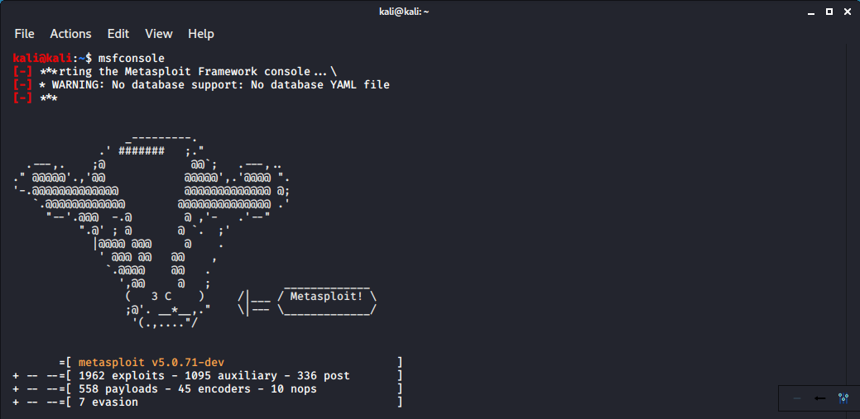This screenshot has width=860, height=419.
Task: Click the '1095 auxiliary' text
Action: (231, 376)
